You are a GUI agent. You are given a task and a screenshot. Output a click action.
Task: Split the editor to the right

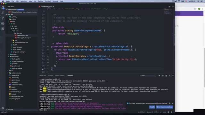pyautogui.click(x=169, y=7)
